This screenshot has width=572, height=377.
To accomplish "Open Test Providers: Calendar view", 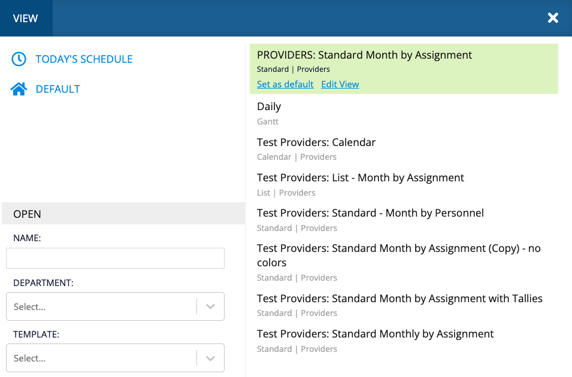I will 316,142.
